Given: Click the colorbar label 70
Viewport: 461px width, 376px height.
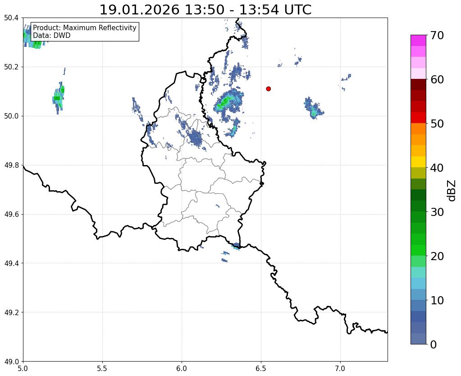Looking at the screenshot, I should click(x=437, y=35).
